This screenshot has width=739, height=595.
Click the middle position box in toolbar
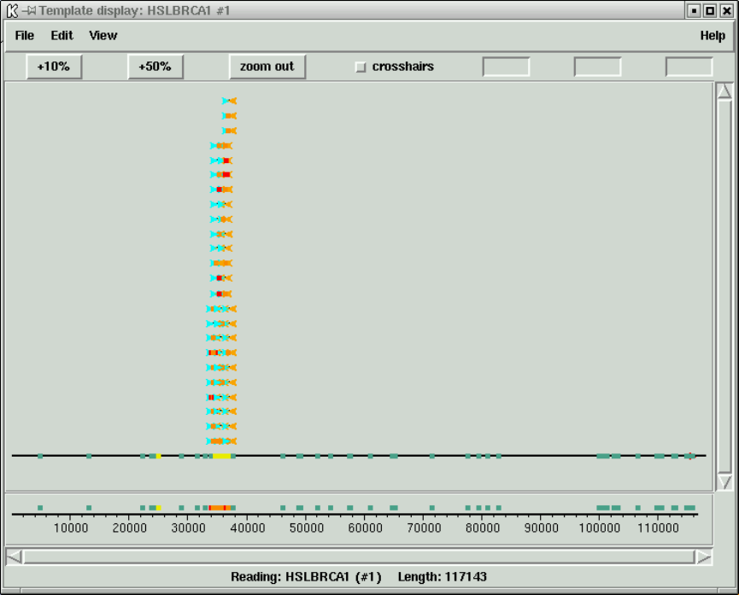point(598,67)
